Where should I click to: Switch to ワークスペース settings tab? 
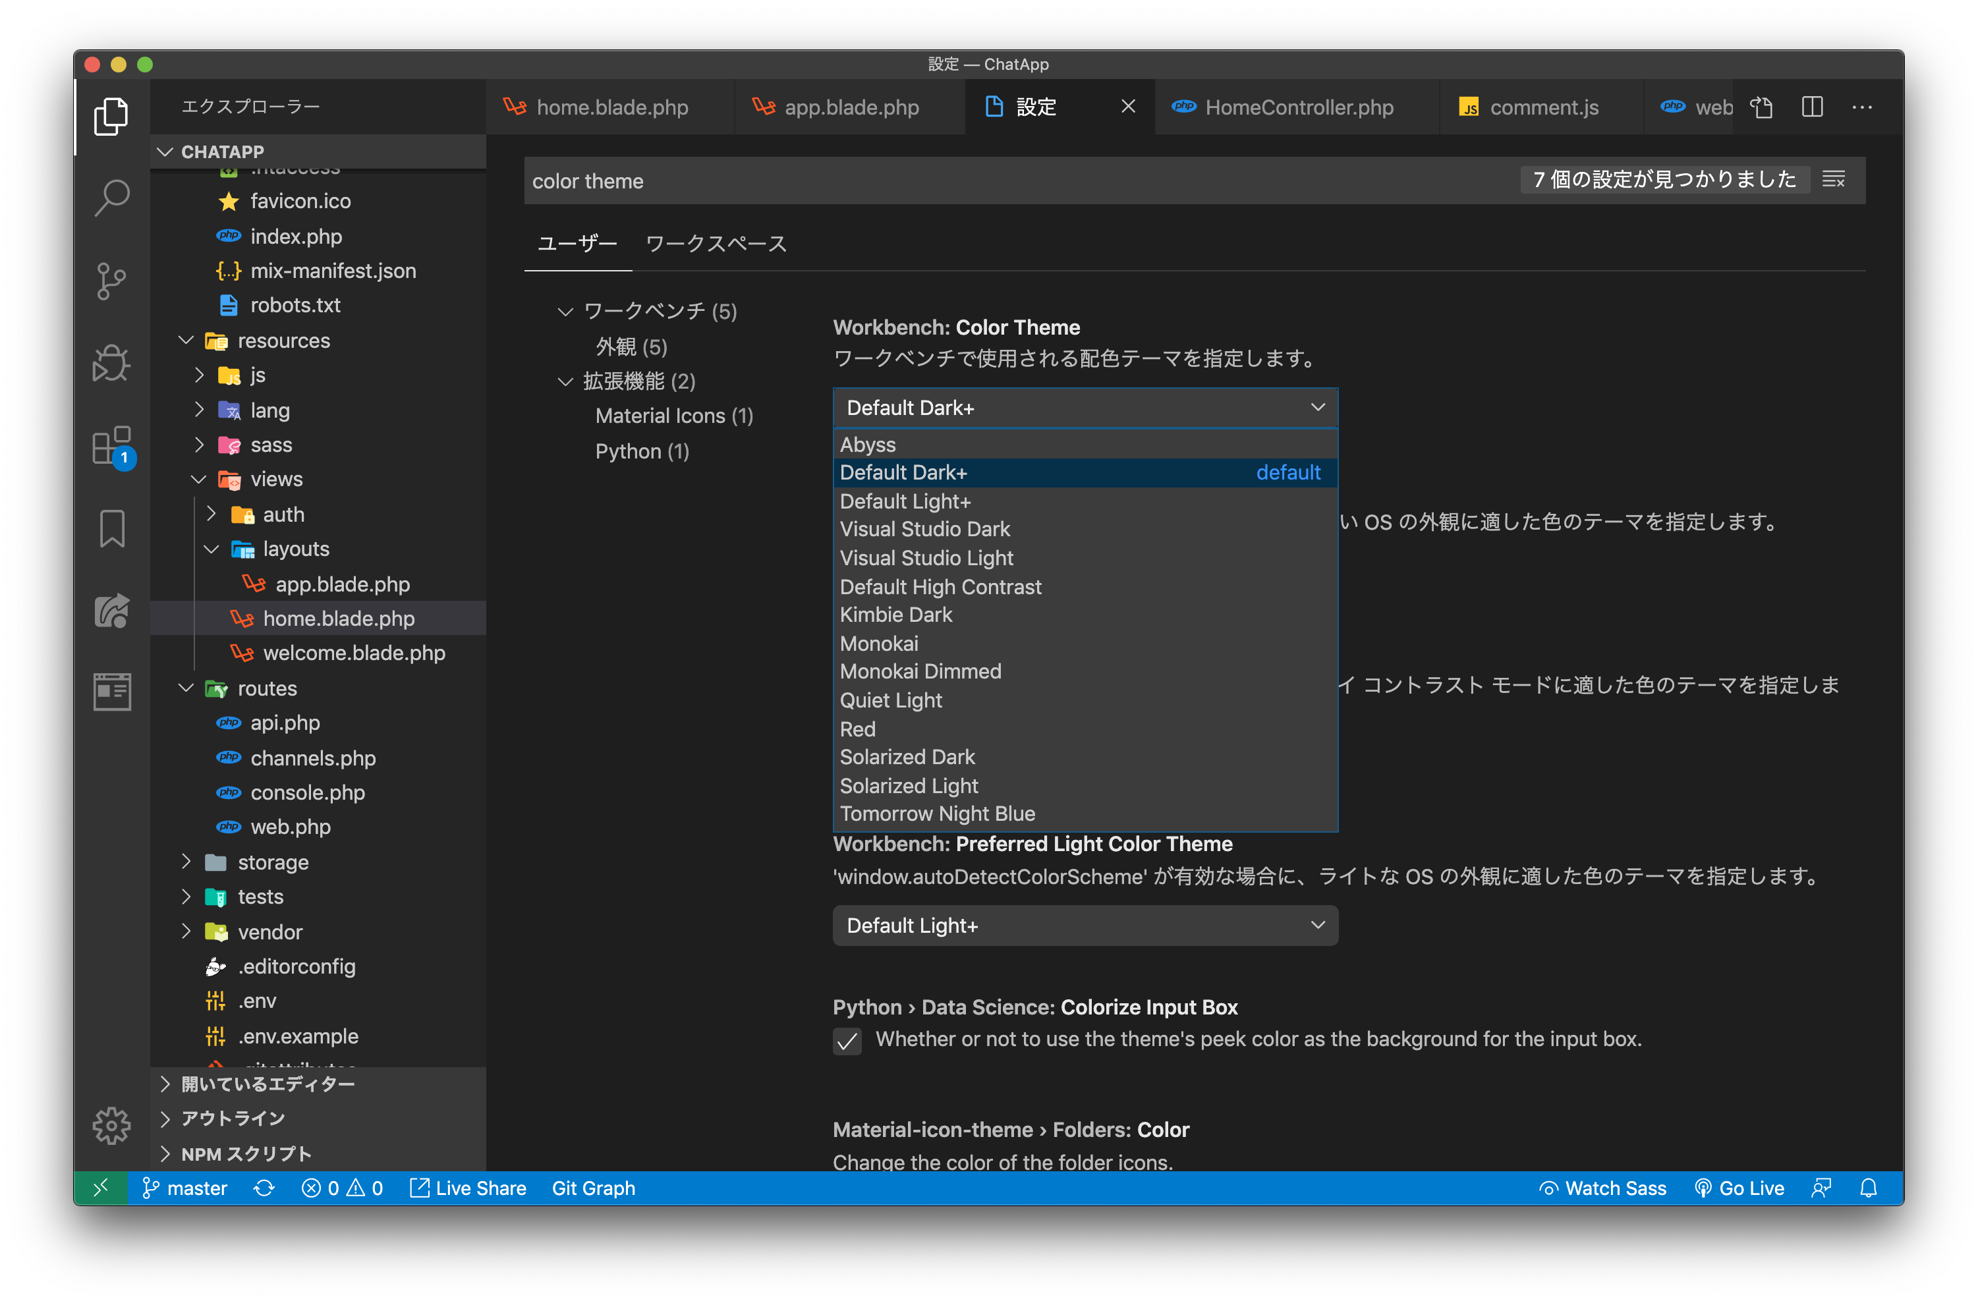point(716,244)
